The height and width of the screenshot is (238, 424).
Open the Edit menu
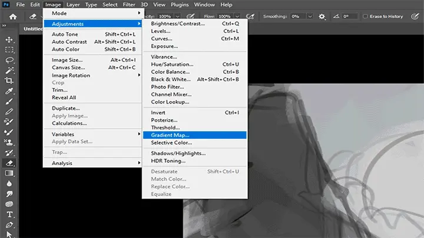[x=35, y=5]
